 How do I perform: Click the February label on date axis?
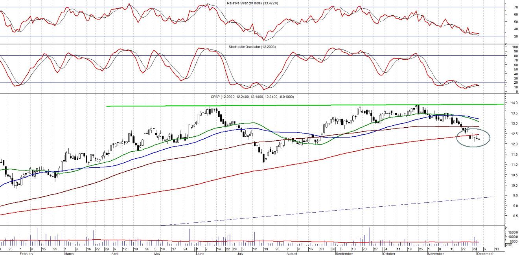[27, 253]
